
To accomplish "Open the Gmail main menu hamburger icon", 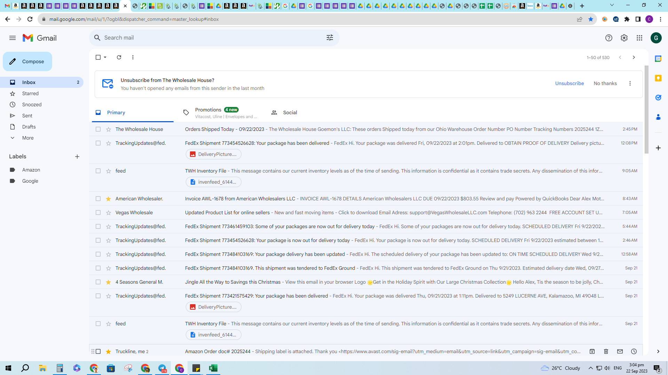I will click(13, 38).
